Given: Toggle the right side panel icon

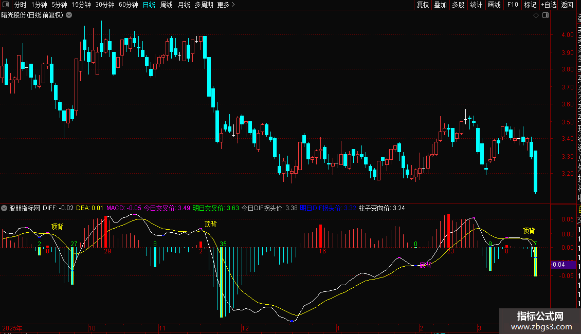Looking at the screenshot, I should [546, 15].
